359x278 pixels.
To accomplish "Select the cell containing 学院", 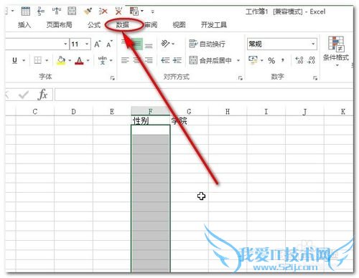I will pyautogui.click(x=189, y=120).
